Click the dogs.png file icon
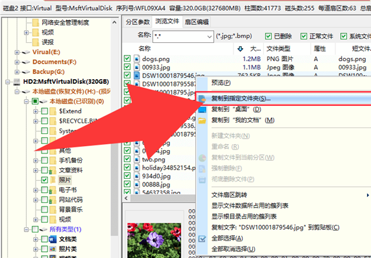The height and width of the screenshot is (258, 371). (x=136, y=59)
